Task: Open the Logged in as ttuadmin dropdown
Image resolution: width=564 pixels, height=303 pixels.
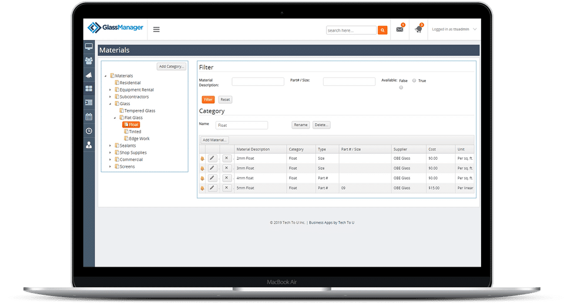Action: (x=454, y=29)
